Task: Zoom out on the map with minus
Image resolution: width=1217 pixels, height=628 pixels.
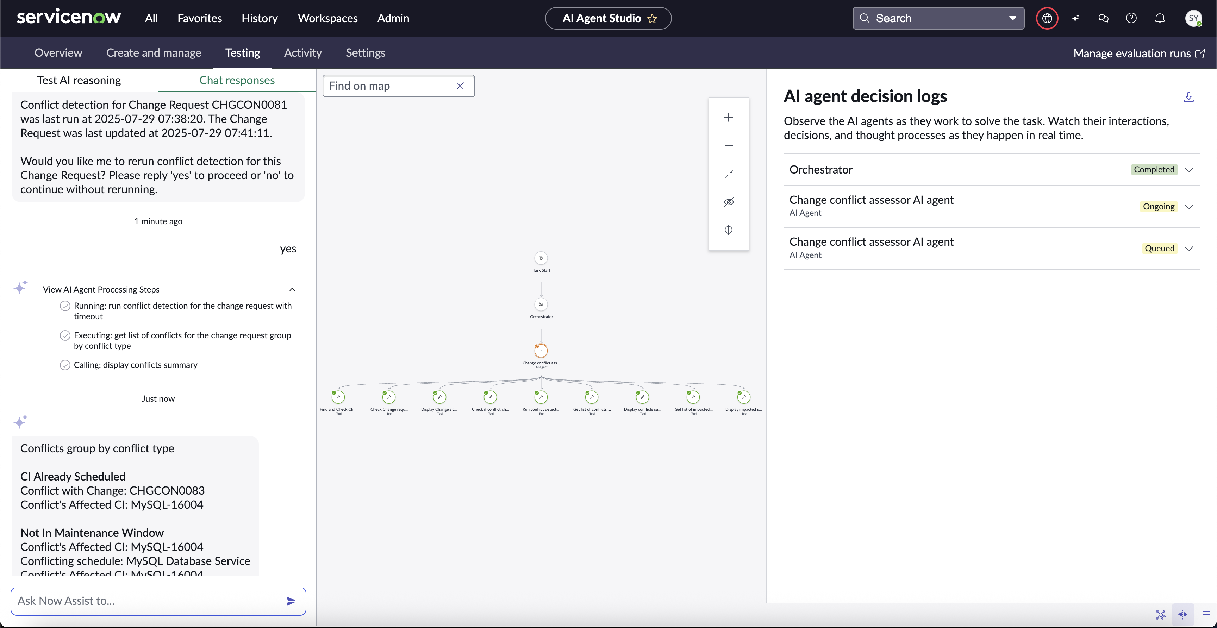Action: point(729,145)
